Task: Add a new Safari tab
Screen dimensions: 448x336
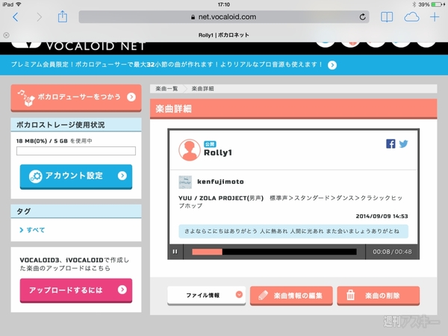Action: pos(435,17)
